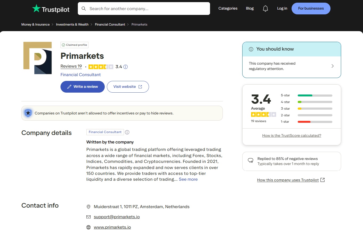
Task: Click the You should know info disclosure
Action: (251, 49)
